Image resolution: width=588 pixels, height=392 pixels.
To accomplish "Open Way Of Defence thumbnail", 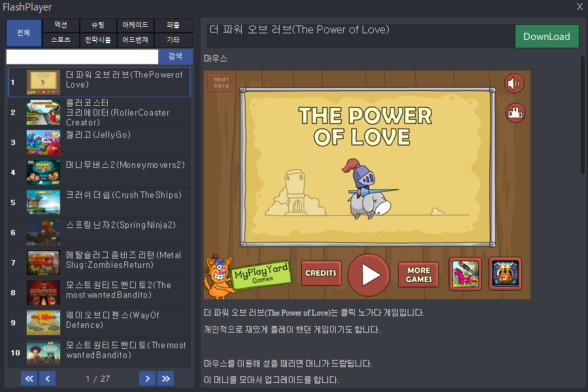I will click(x=43, y=323).
